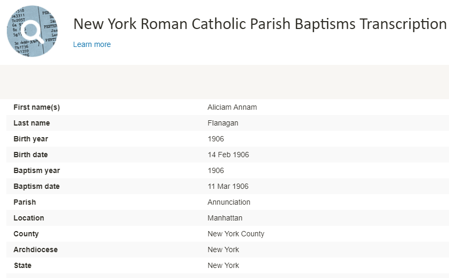Click the State field label

(x=23, y=265)
